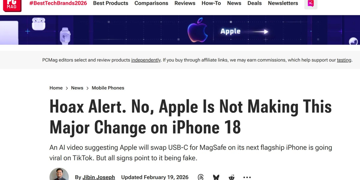The width and height of the screenshot is (360, 180).
Task: Visit Jibin Joseph's author page
Action: (99, 177)
